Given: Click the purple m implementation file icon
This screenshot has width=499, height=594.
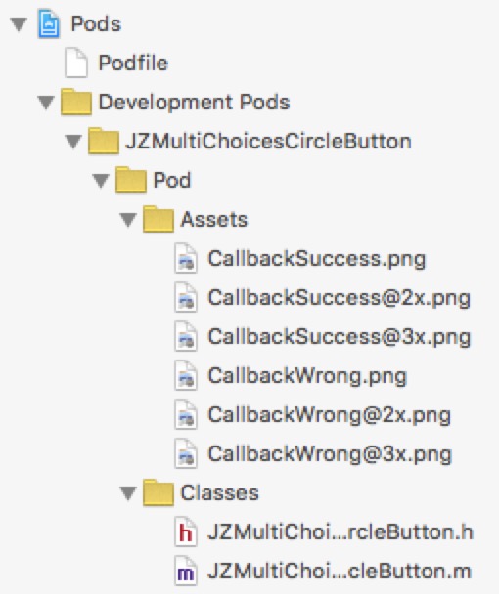Looking at the screenshot, I should point(186,571).
